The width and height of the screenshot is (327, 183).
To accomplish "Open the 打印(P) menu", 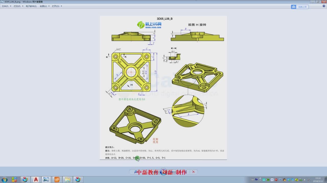I will 17,6.
